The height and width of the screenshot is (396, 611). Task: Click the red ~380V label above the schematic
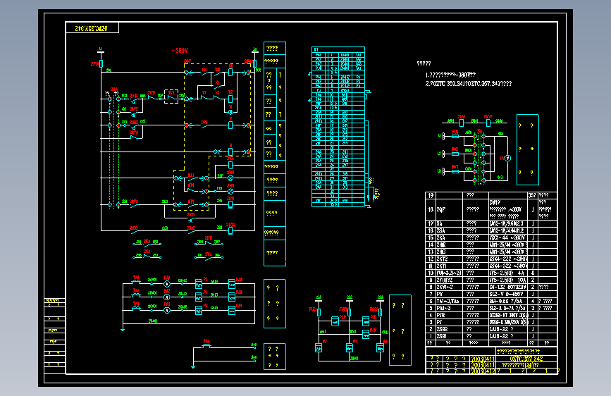[x=180, y=51]
